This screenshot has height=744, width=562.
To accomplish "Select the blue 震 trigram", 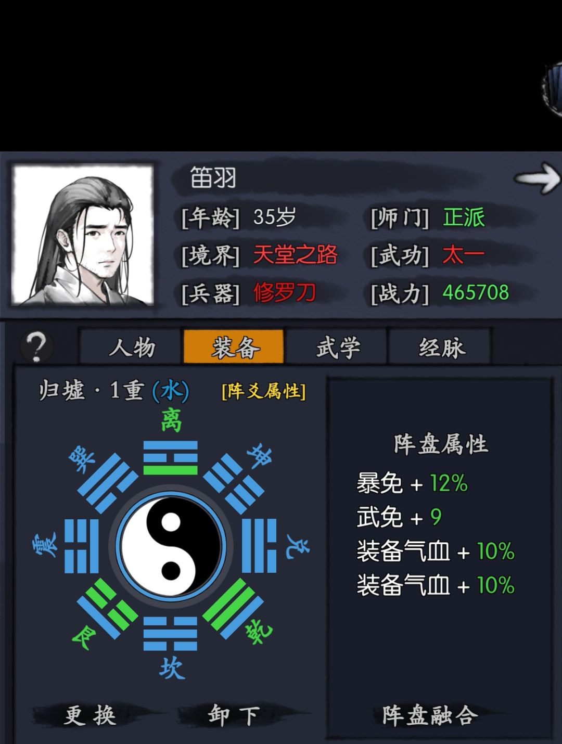I will pos(82,545).
